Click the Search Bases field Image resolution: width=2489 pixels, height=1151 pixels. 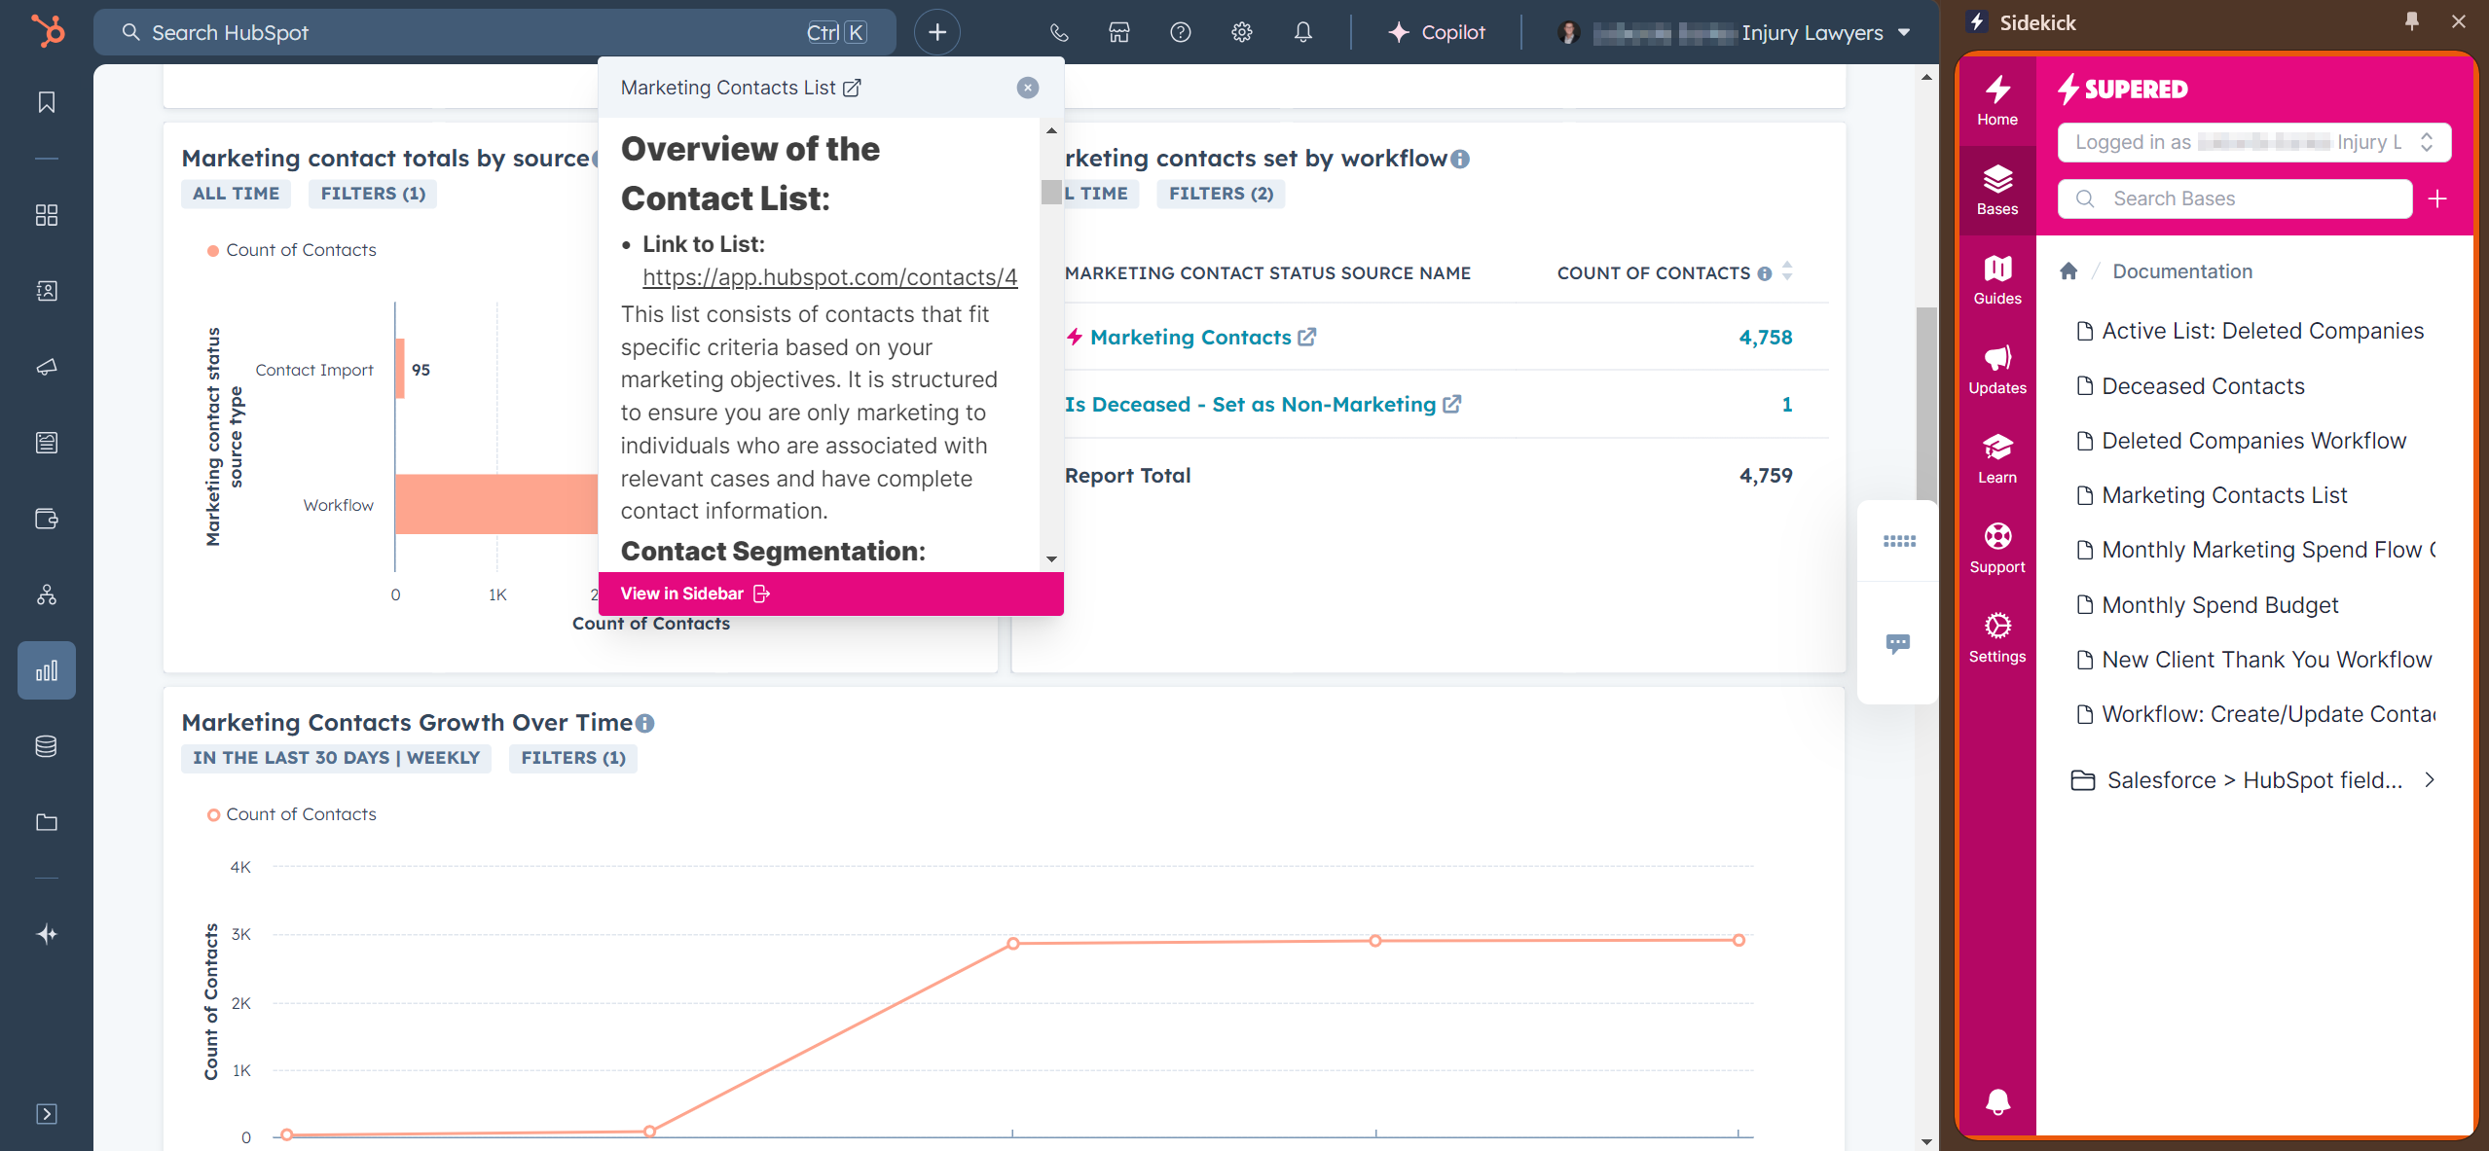(2234, 198)
